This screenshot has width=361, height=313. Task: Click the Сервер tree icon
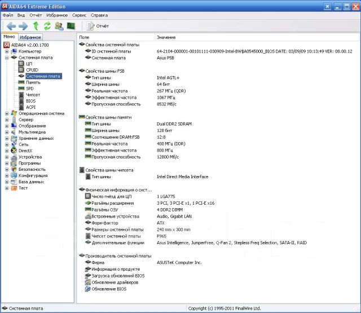pos(14,120)
